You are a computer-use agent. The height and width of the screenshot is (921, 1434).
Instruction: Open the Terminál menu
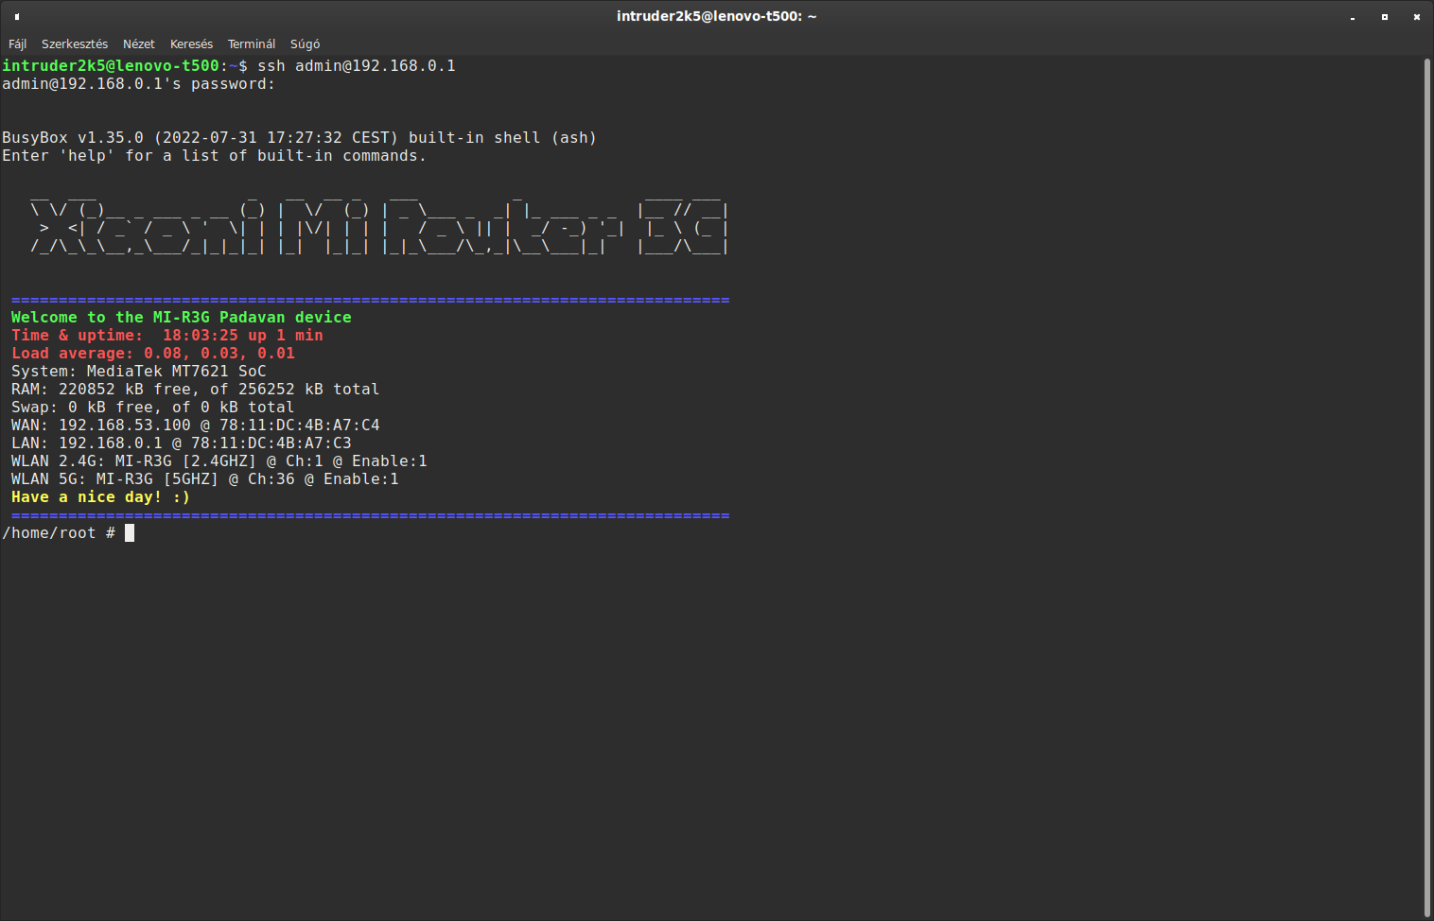252,44
